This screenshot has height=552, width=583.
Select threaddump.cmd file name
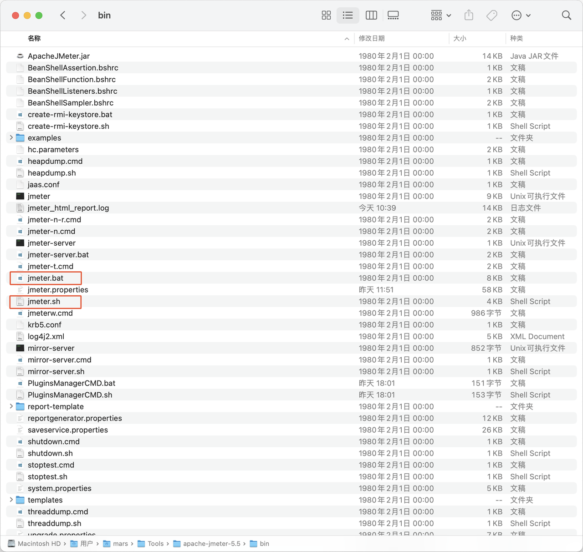click(x=58, y=512)
